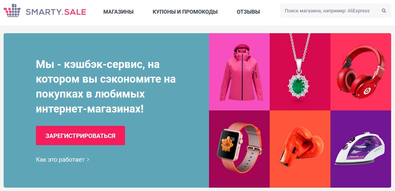Select the emerald pendant necklace tile
Screen dimensions: 395x191
pyautogui.click(x=300, y=72)
